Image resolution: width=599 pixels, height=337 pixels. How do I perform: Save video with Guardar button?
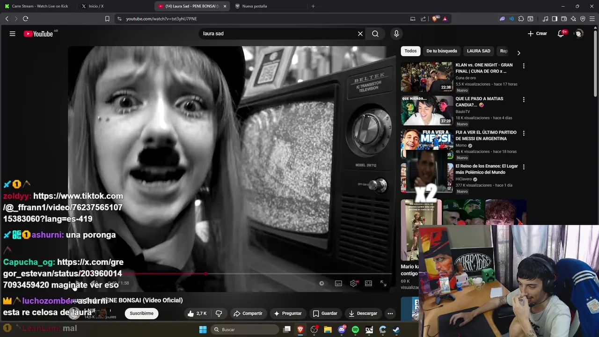coord(325,313)
